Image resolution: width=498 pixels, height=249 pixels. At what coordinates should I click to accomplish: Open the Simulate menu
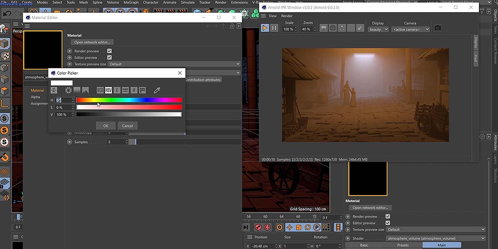tap(188, 2)
